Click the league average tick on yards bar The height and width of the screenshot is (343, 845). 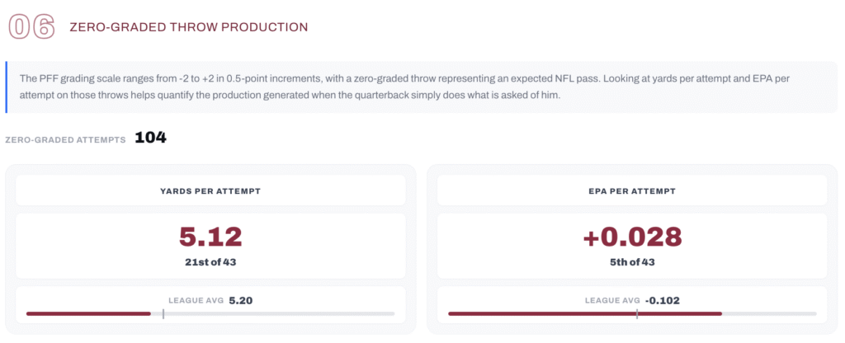163,313
